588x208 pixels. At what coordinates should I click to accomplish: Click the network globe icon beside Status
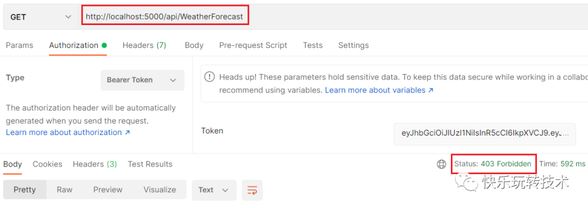442,164
